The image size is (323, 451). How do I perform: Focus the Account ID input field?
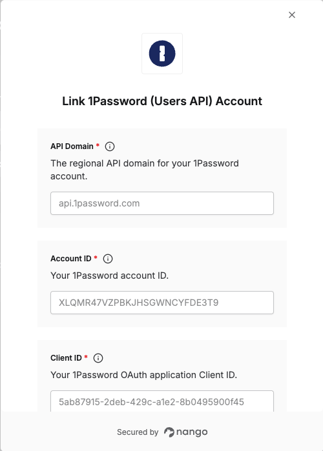pos(162,303)
